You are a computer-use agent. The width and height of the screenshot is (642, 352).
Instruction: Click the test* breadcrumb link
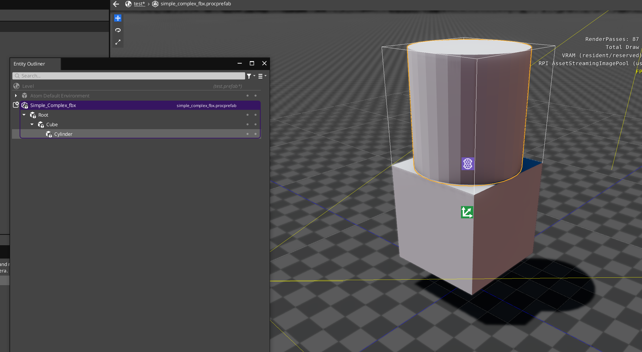139,4
